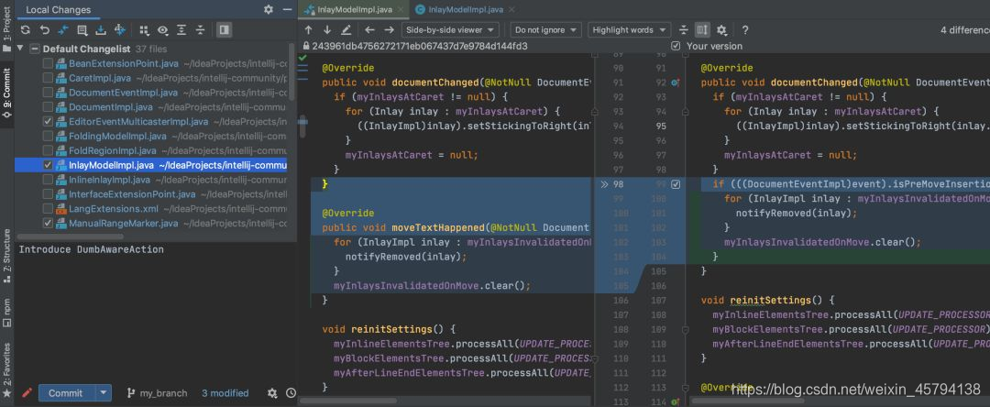Open the my_branch branch selector
The image size is (990, 407).
click(x=157, y=392)
